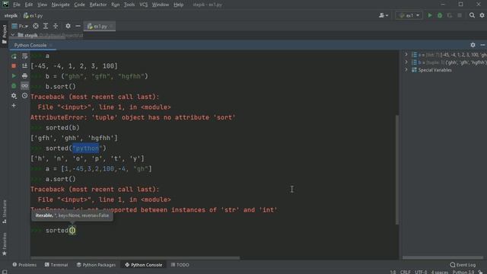This screenshot has width=487, height=274.
Task: Expand all in the Project panel
Action: pos(46,26)
